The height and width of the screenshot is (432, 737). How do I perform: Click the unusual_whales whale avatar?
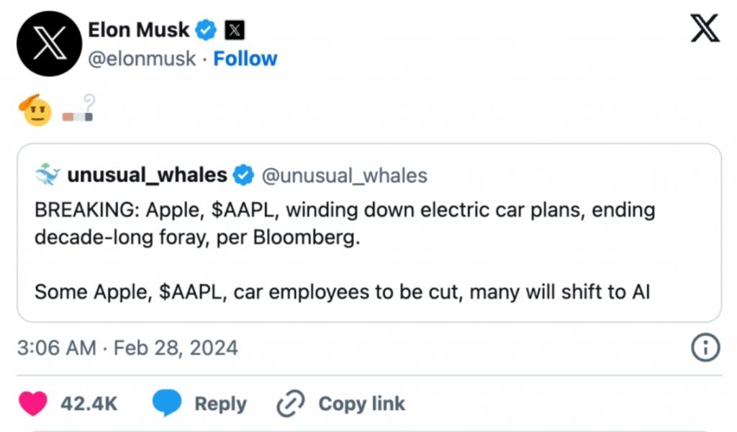click(47, 175)
